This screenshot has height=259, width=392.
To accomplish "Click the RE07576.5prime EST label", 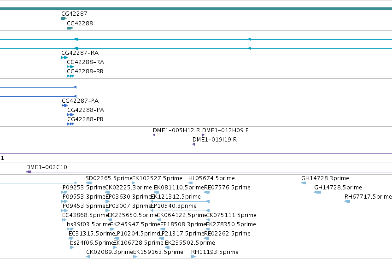I will pyautogui.click(x=227, y=188).
